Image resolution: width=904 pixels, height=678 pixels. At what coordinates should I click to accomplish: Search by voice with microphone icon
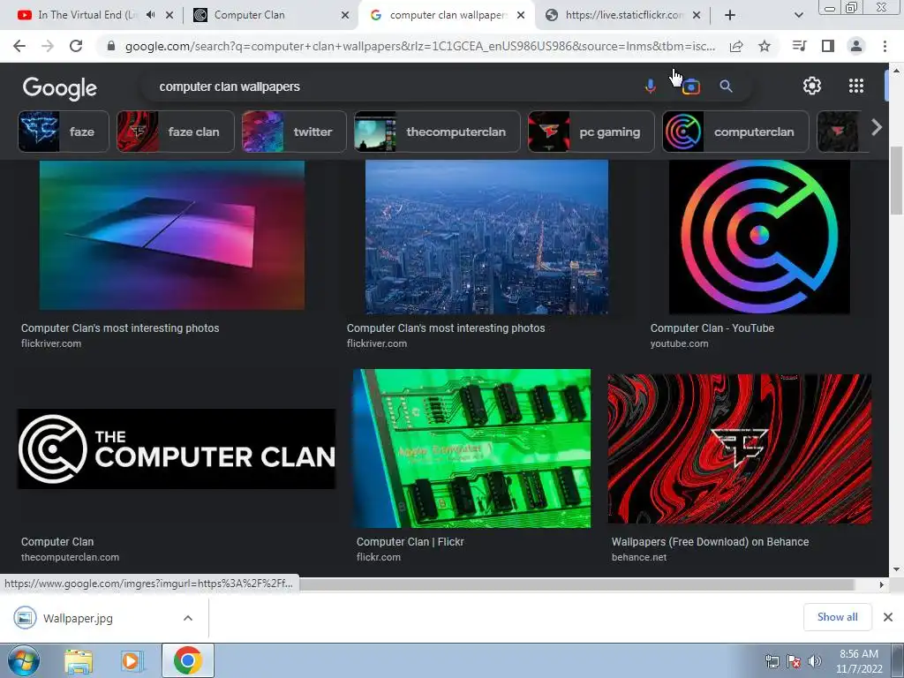tap(651, 87)
